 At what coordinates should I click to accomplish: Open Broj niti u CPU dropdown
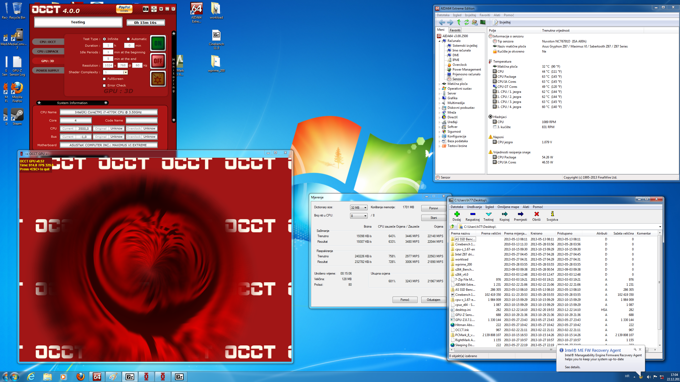pos(359,216)
